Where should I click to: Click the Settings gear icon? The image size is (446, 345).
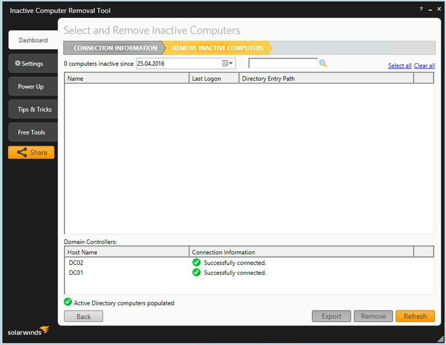[18, 63]
